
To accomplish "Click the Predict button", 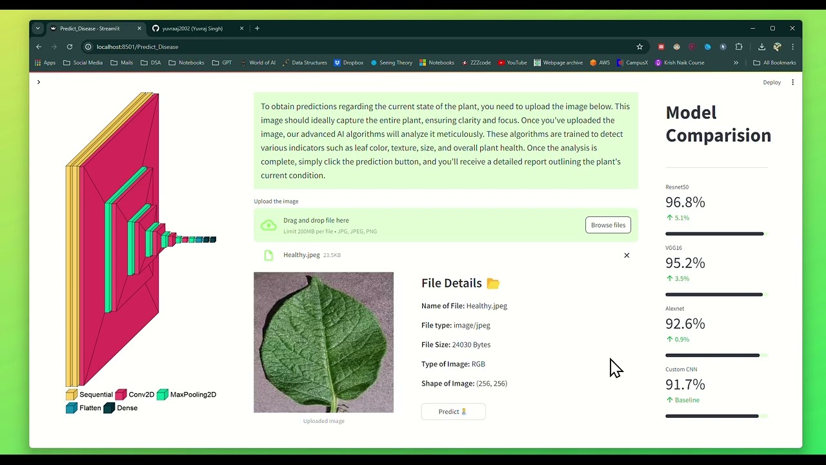I will pos(453,411).
